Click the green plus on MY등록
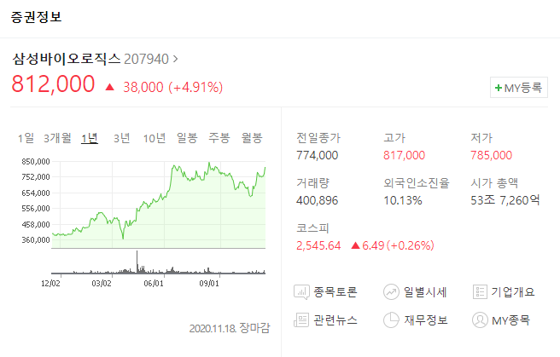The width and height of the screenshot is (560, 357). pyautogui.click(x=499, y=88)
